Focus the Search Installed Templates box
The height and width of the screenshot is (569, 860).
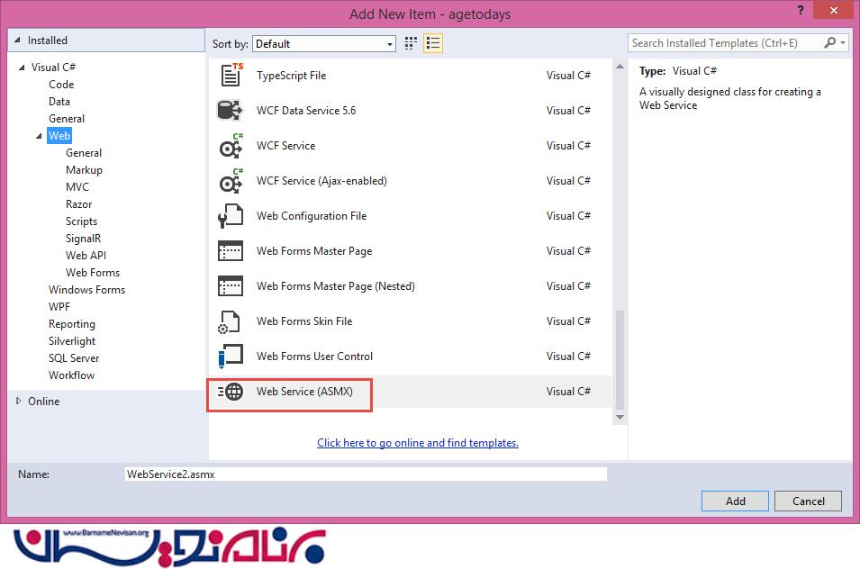tap(726, 42)
